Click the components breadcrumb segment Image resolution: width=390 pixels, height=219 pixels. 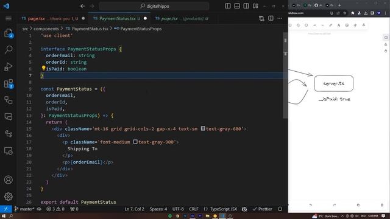[x=46, y=29]
